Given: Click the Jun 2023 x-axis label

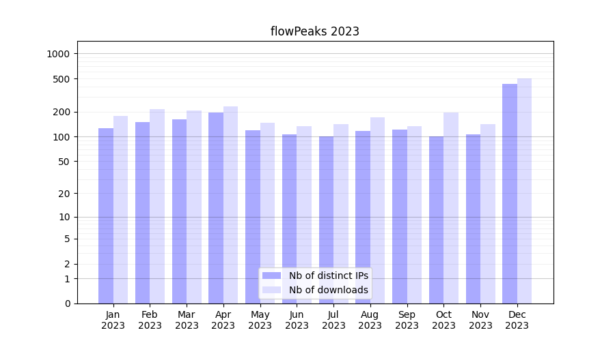Looking at the screenshot, I should 297,320.
